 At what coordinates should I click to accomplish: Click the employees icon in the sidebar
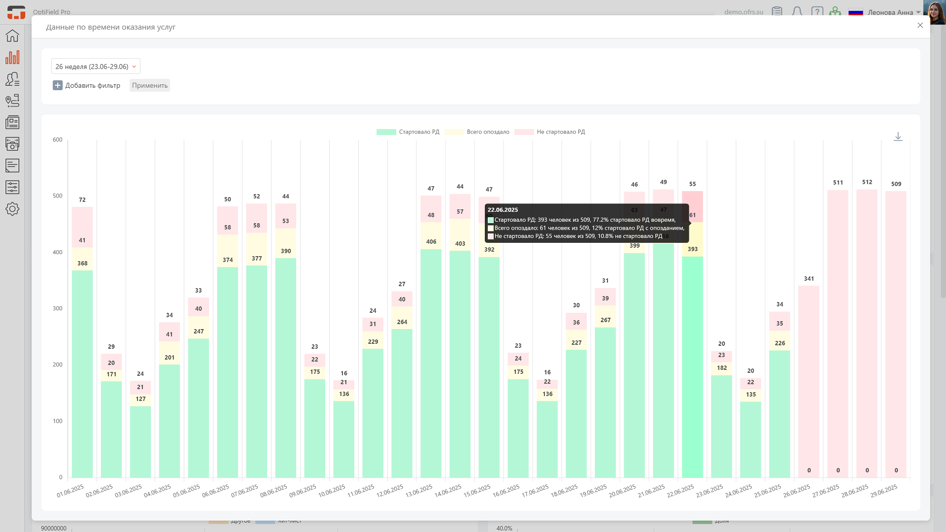coord(12,79)
